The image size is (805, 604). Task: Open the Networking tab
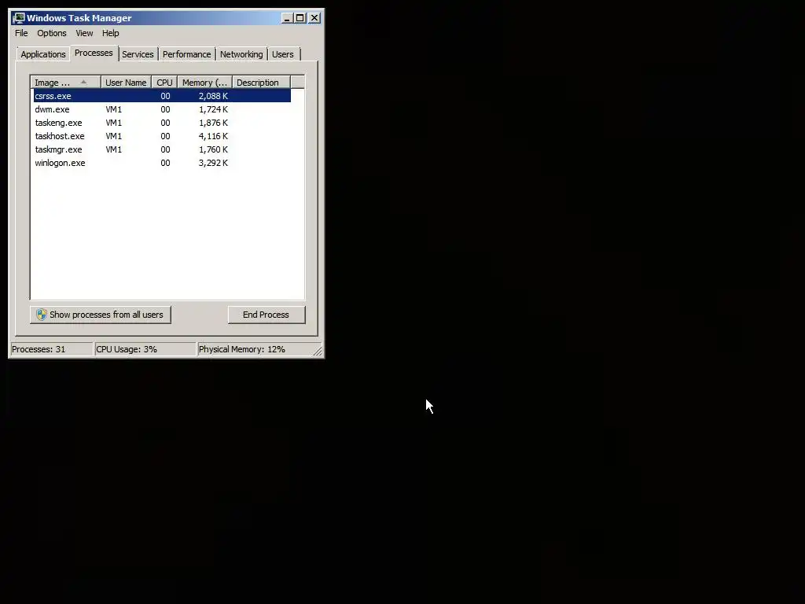[241, 54]
